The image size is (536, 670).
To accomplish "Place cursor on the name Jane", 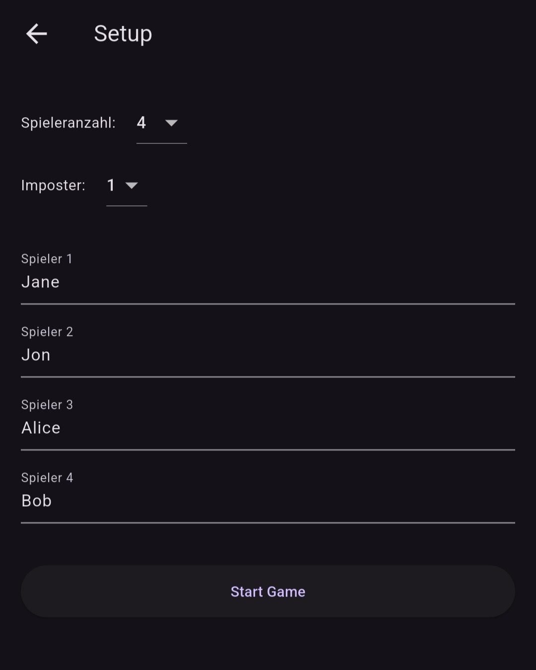I will 41,282.
